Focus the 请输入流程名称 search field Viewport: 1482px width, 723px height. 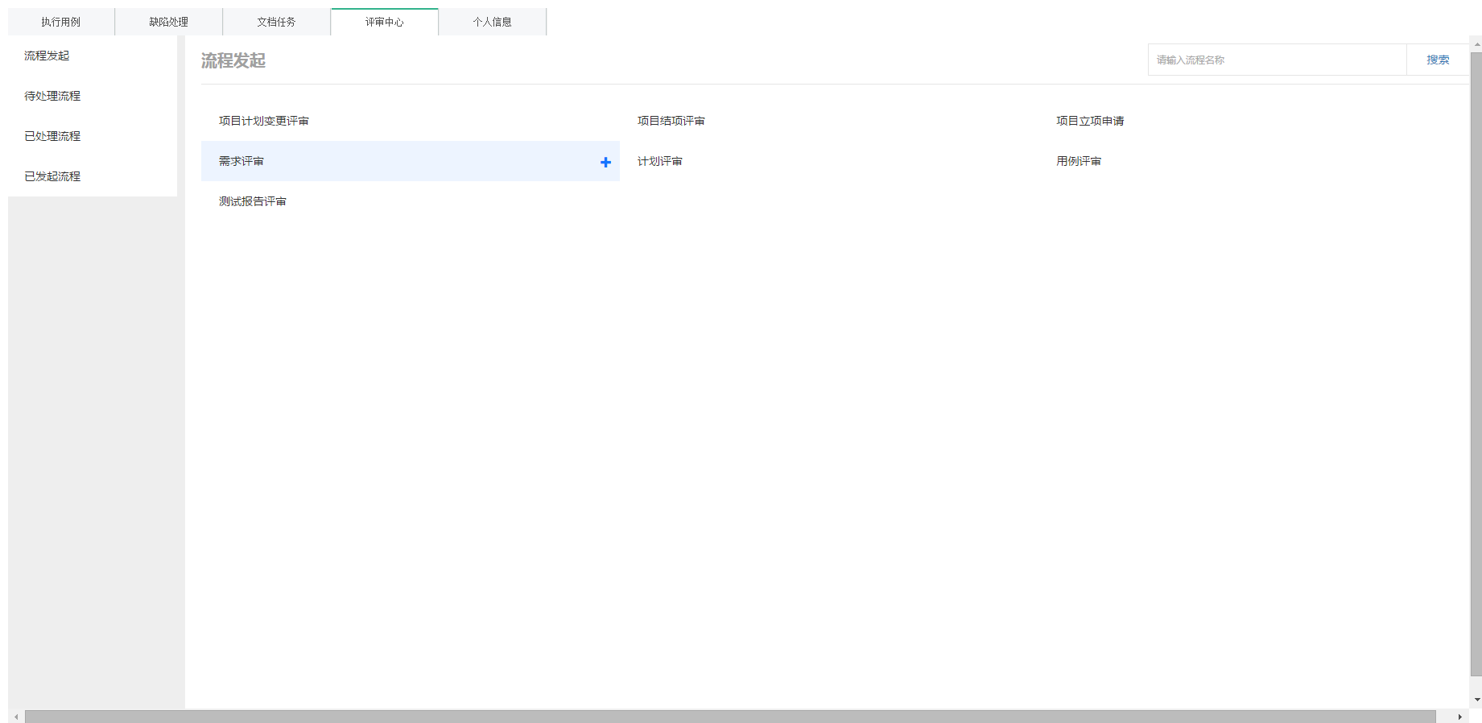pyautogui.click(x=1277, y=60)
